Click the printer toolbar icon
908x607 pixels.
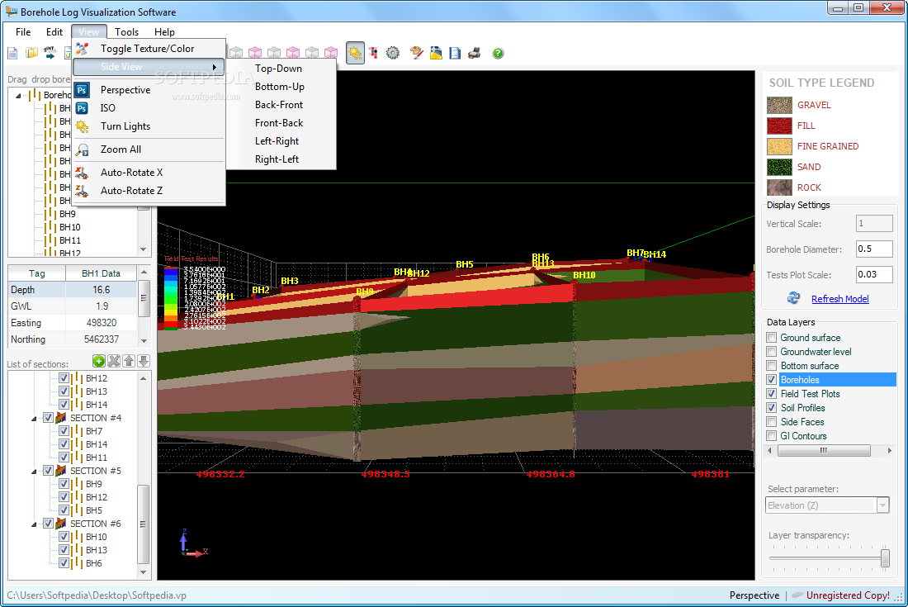[x=475, y=54]
